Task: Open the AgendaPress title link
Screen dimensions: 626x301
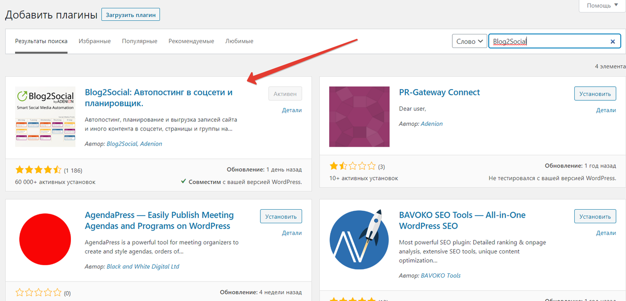Action: pyautogui.click(x=159, y=221)
